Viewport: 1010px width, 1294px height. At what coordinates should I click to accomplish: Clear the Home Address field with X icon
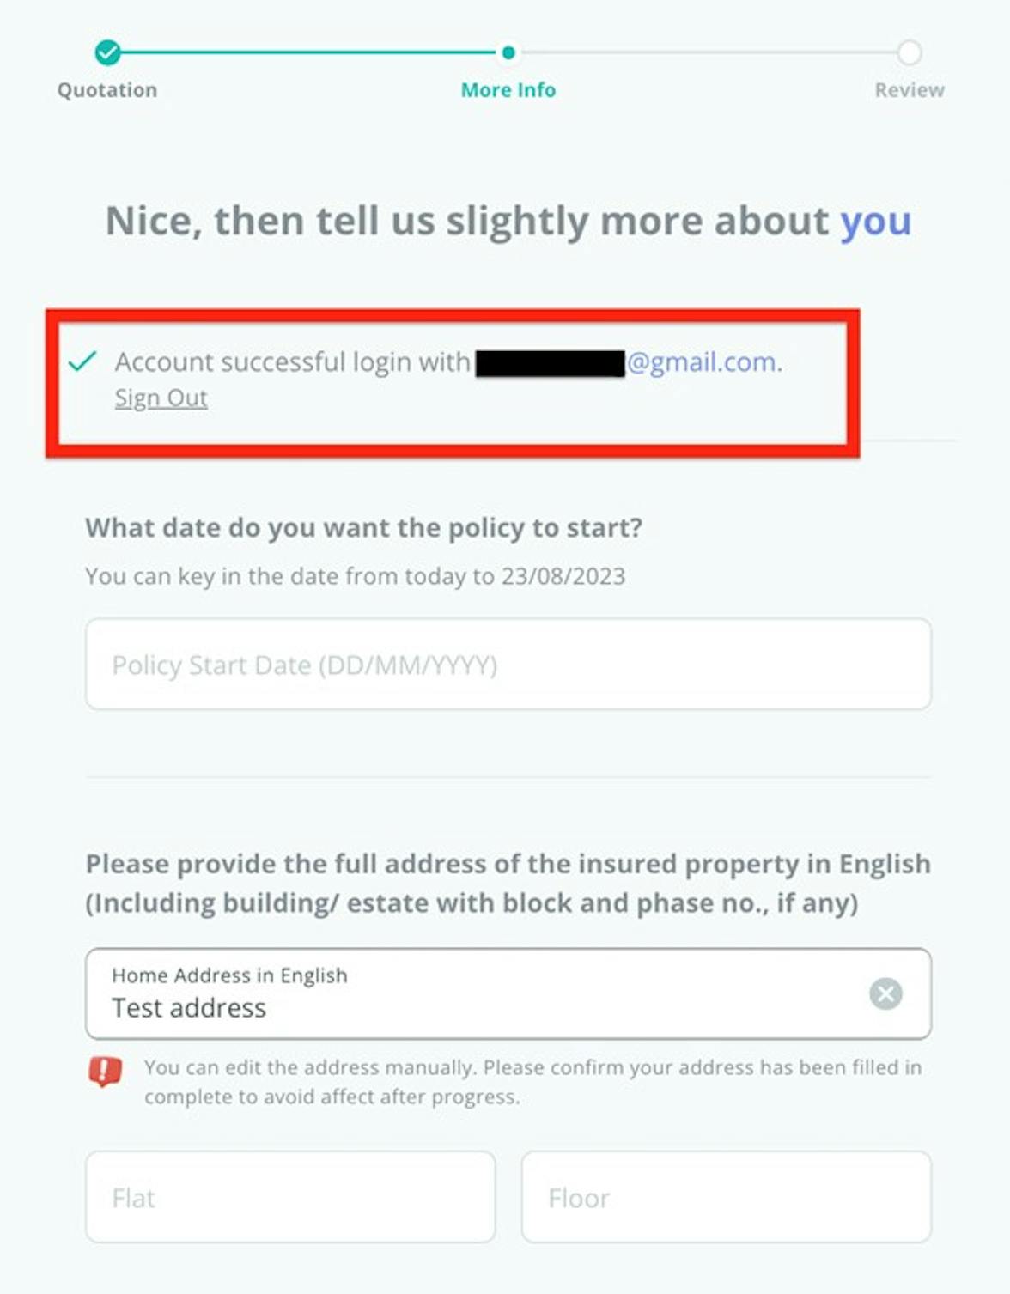click(885, 993)
